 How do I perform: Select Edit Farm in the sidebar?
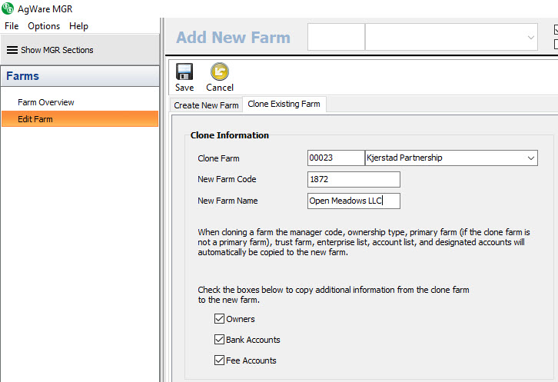point(35,119)
